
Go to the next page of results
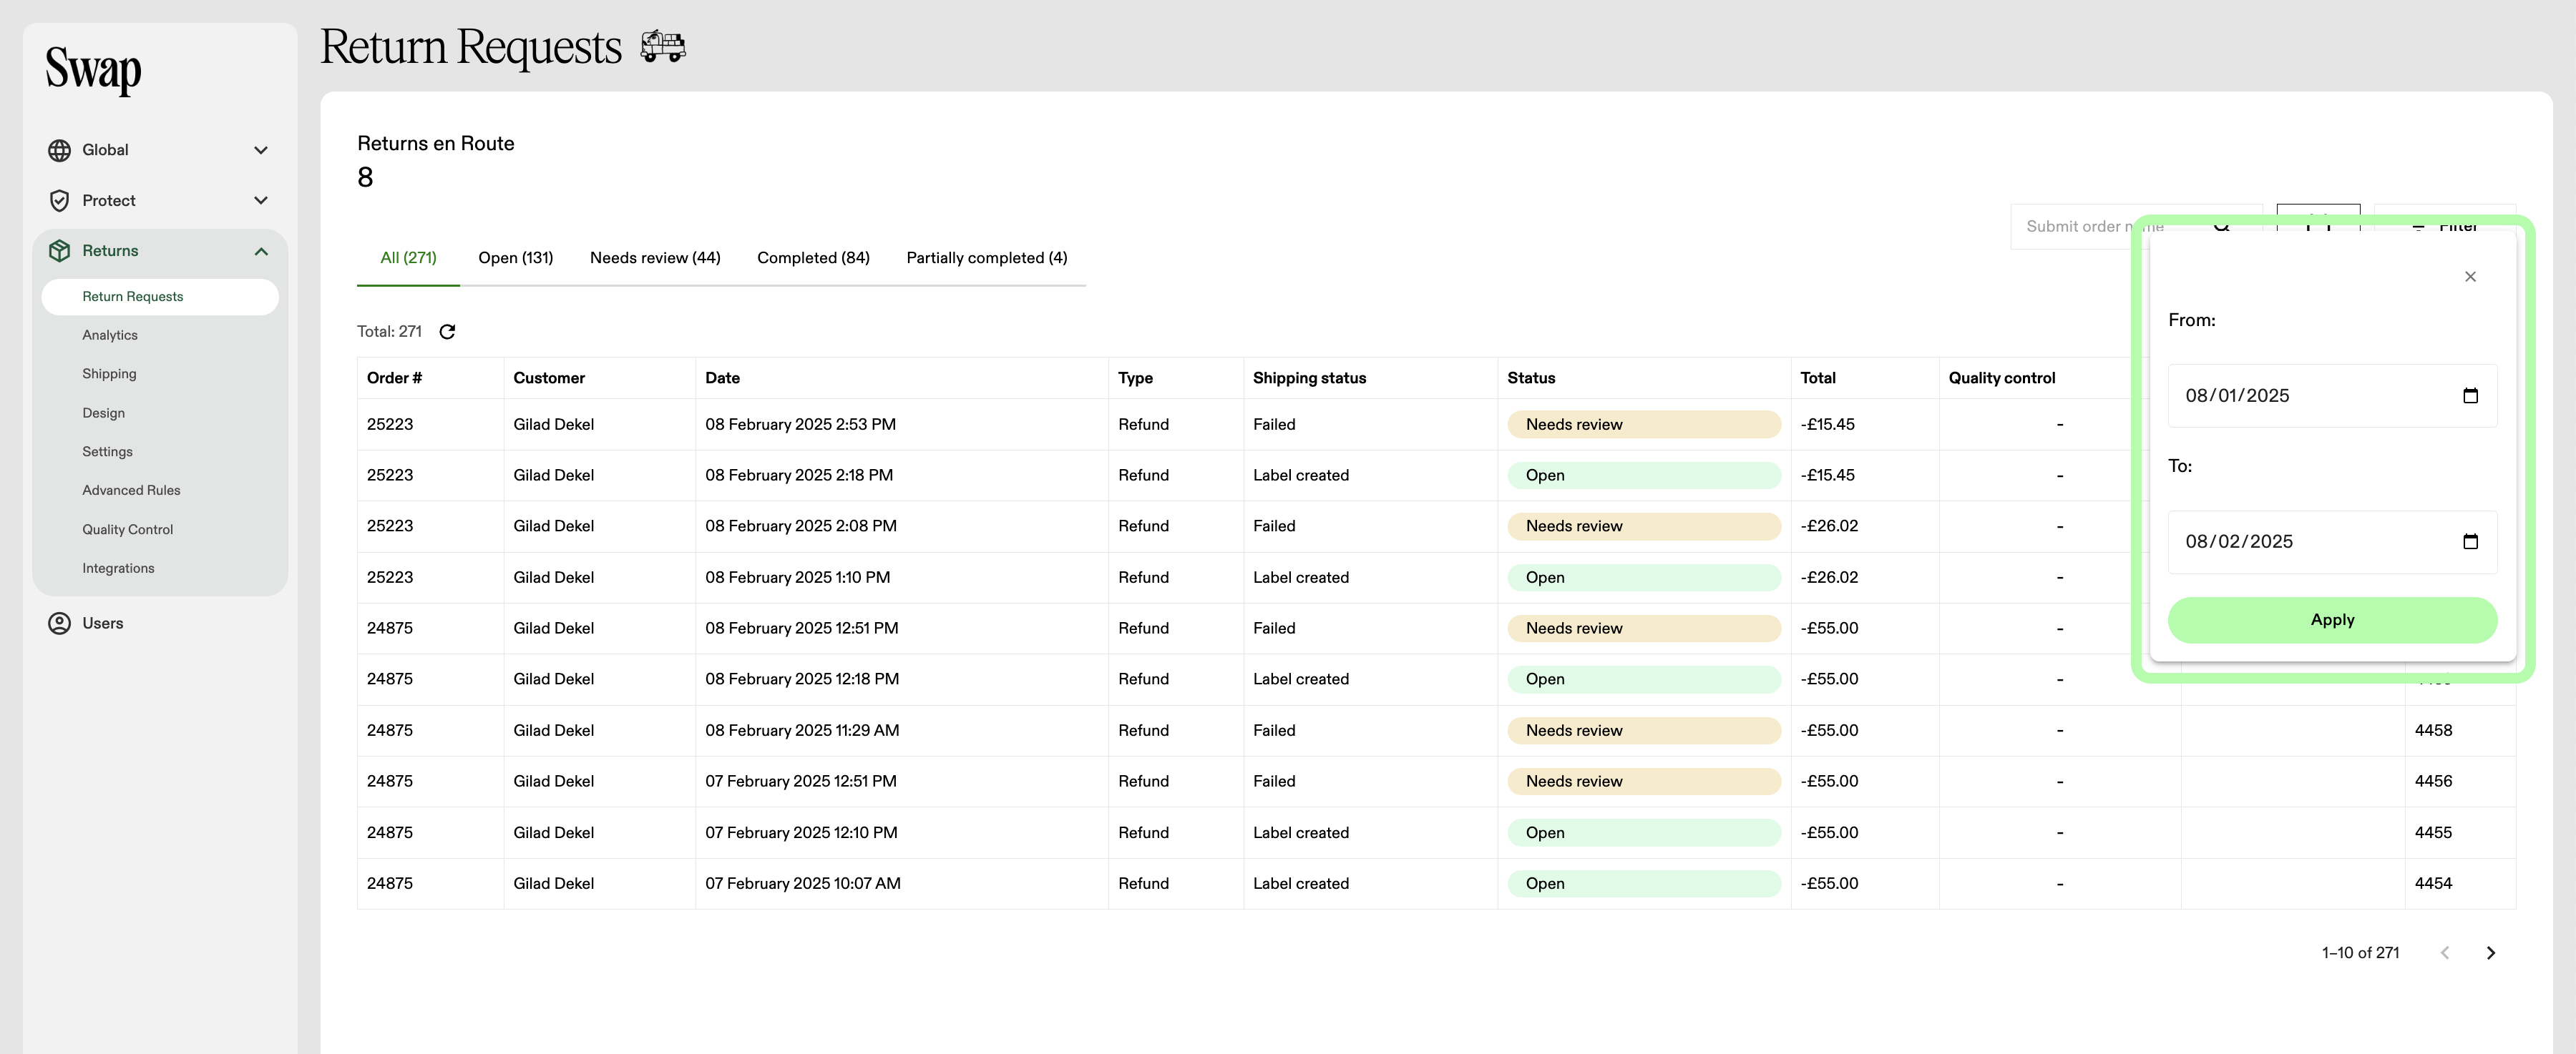pyautogui.click(x=2490, y=953)
